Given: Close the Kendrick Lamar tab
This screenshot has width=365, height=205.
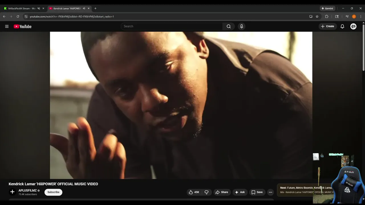Looking at the screenshot, I should 89,9.
